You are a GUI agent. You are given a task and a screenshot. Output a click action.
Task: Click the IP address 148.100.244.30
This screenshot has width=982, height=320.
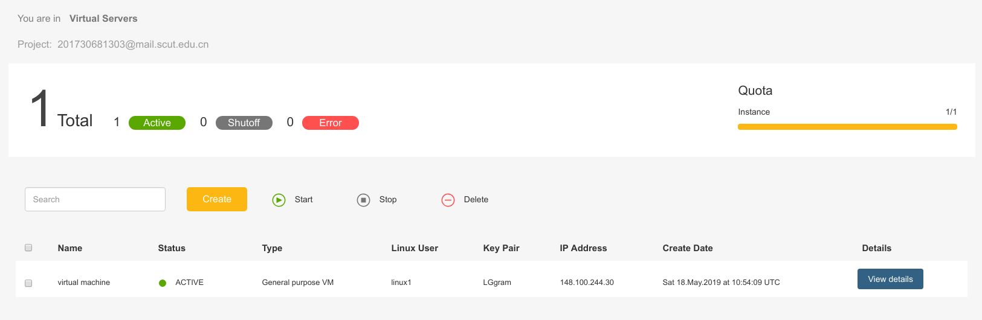tap(587, 283)
